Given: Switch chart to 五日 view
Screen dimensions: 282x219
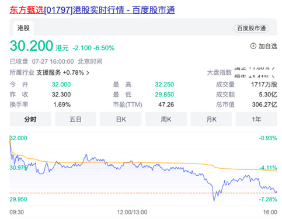Looking at the screenshot, I should point(75,119).
